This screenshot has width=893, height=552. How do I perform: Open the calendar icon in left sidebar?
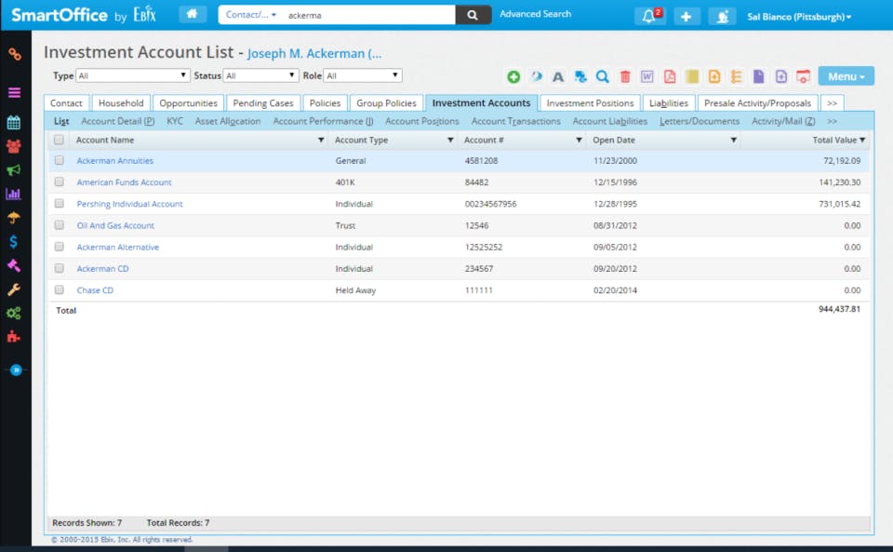pyautogui.click(x=14, y=122)
